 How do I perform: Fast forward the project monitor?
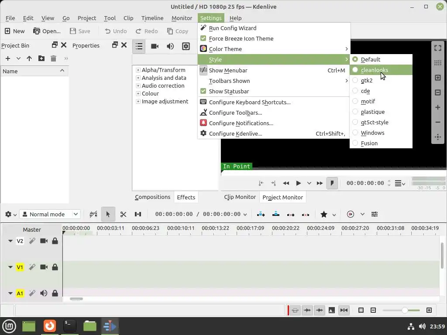click(x=320, y=183)
